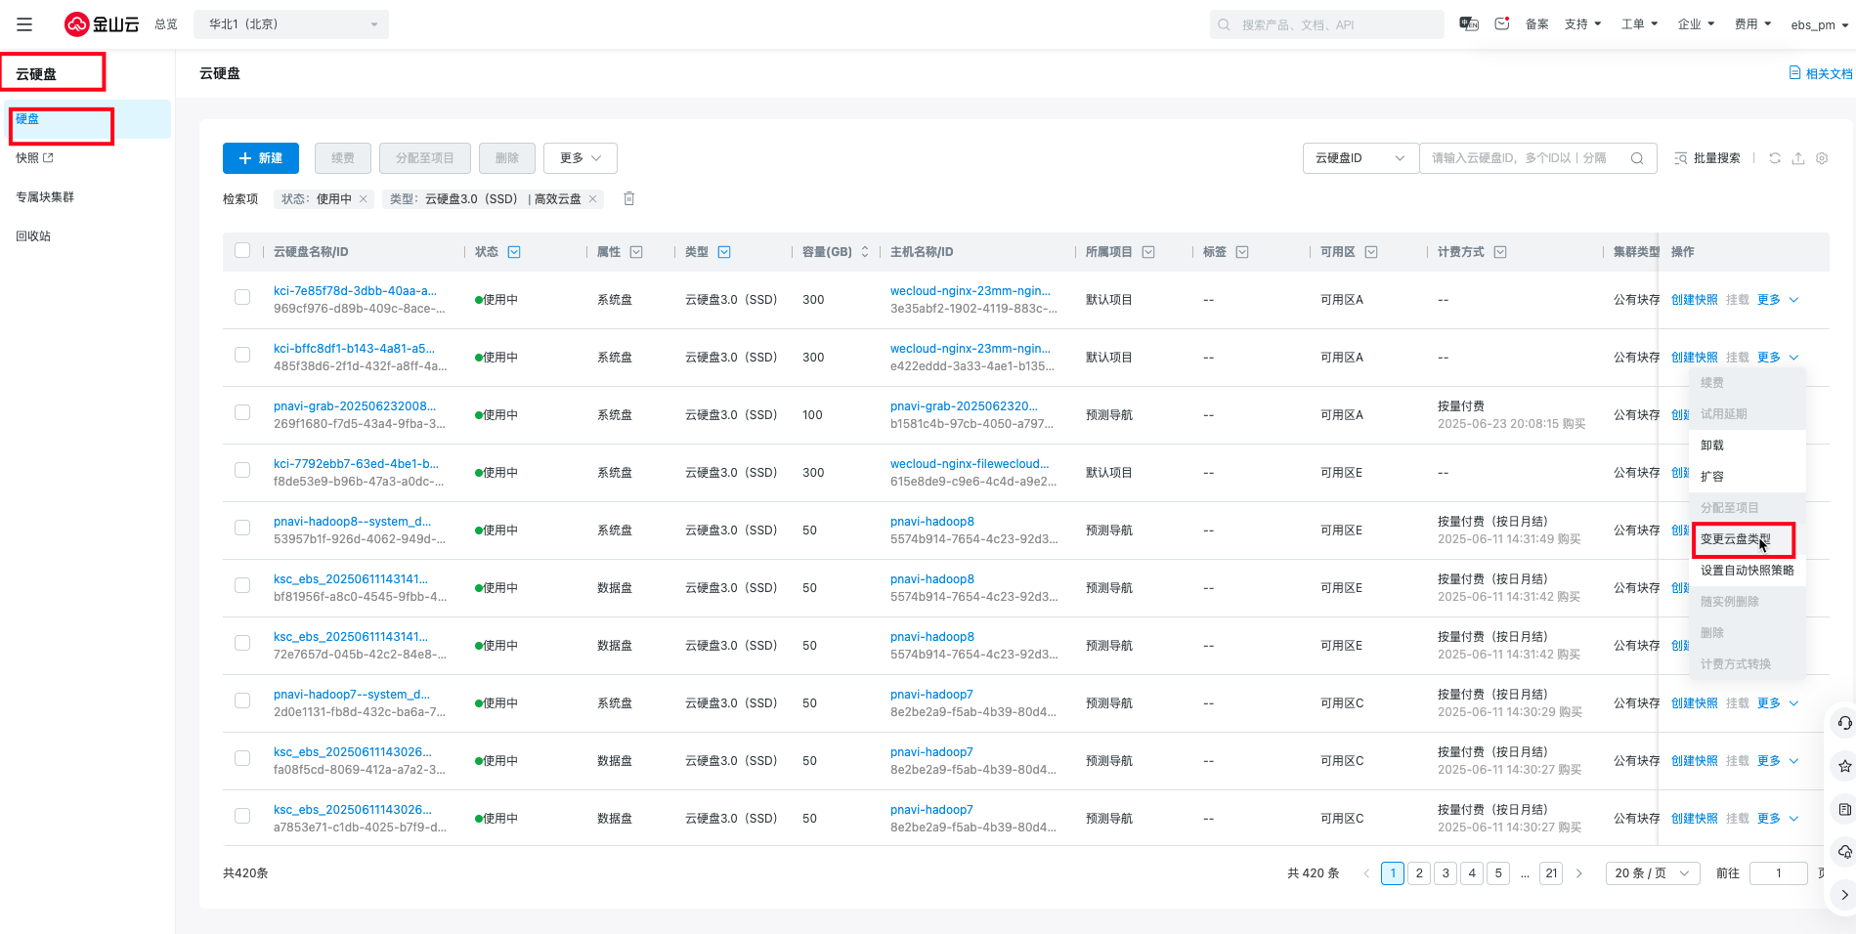Expand the 云硬盘ID search type dropdown
Screen dimensions: 1856x934
click(1360, 158)
